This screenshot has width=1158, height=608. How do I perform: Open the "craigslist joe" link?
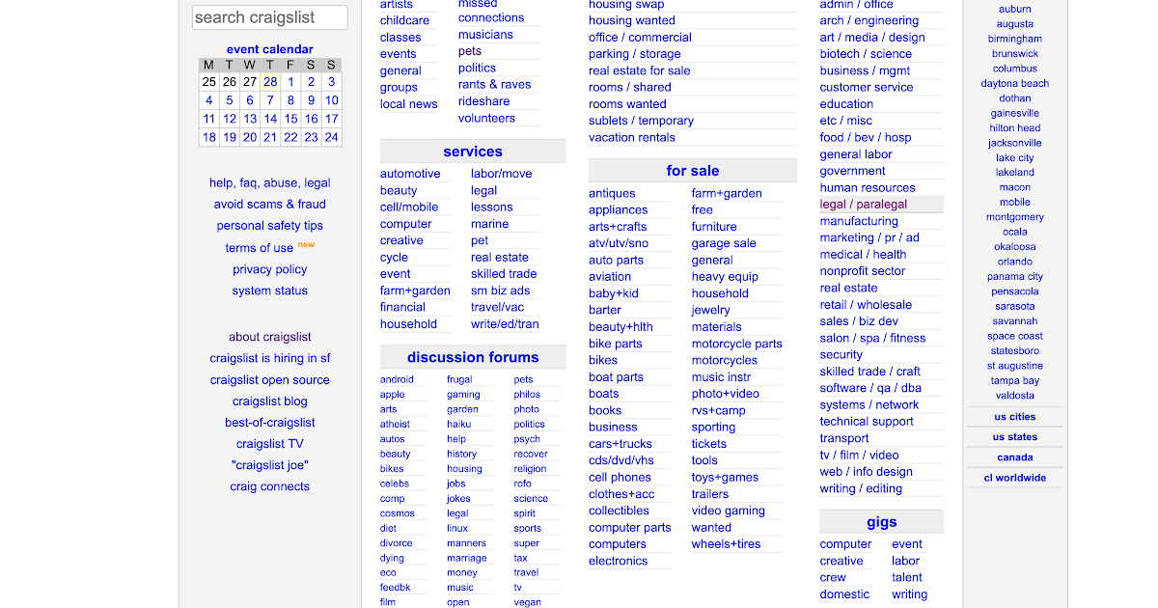coord(270,465)
